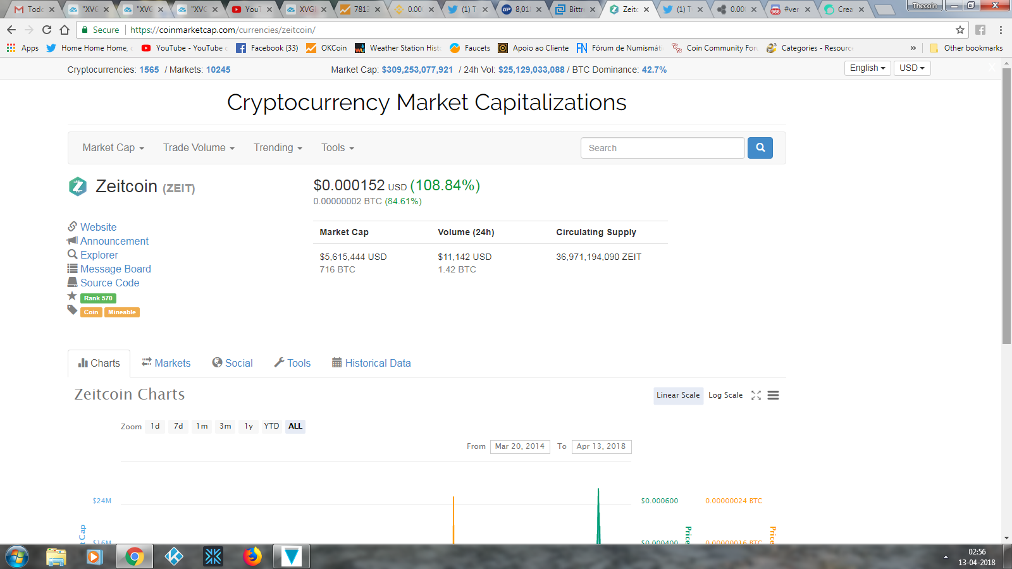Switch to Markets tab
1012x569 pixels.
(166, 364)
